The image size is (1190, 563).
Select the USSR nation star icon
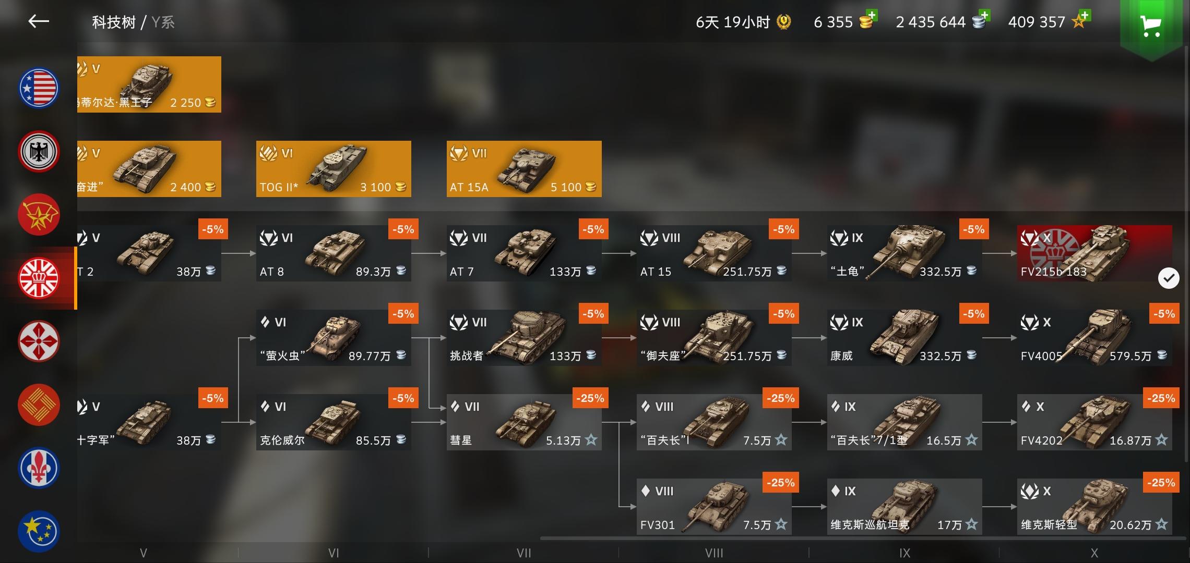point(39,215)
